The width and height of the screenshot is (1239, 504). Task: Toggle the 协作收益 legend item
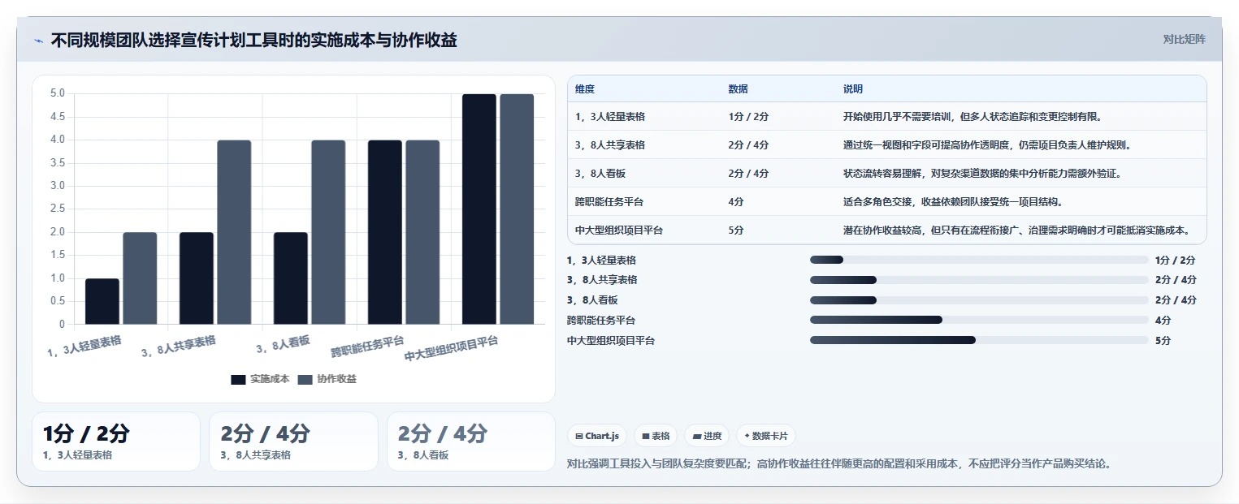click(327, 379)
